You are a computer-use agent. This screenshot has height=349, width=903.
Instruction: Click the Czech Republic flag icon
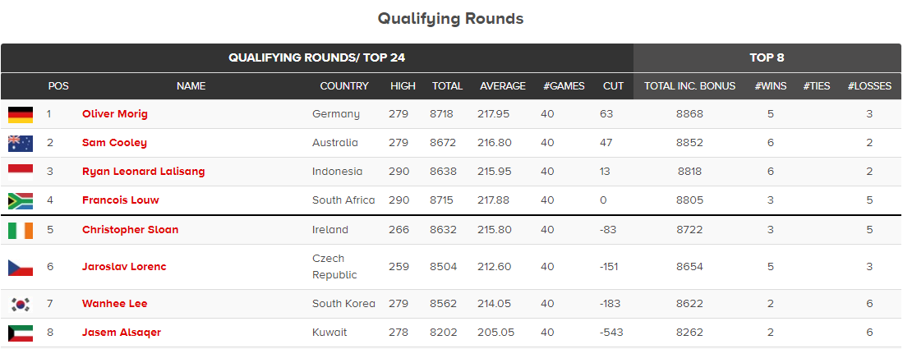coord(21,267)
